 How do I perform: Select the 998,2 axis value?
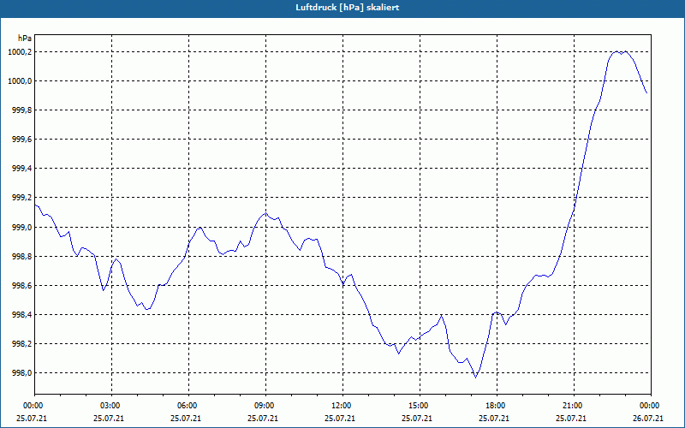tap(22, 344)
